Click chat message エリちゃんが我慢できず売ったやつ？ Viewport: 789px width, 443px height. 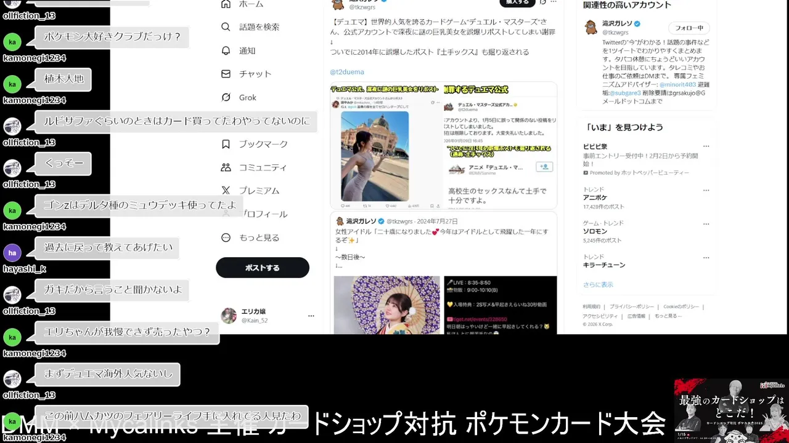[127, 333]
